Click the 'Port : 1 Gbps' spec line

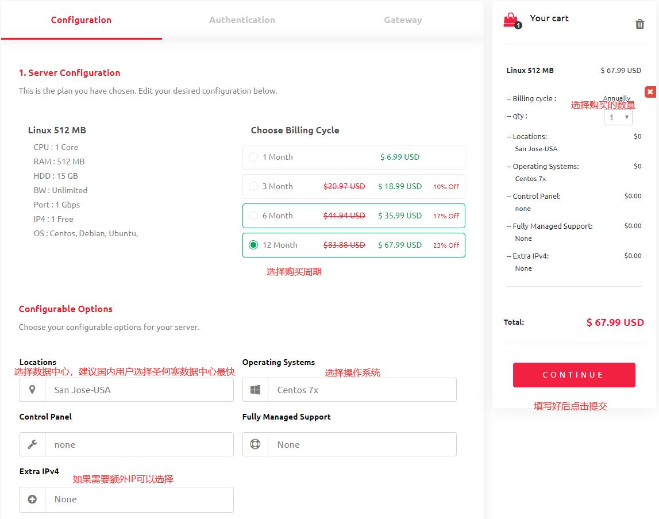[57, 205]
